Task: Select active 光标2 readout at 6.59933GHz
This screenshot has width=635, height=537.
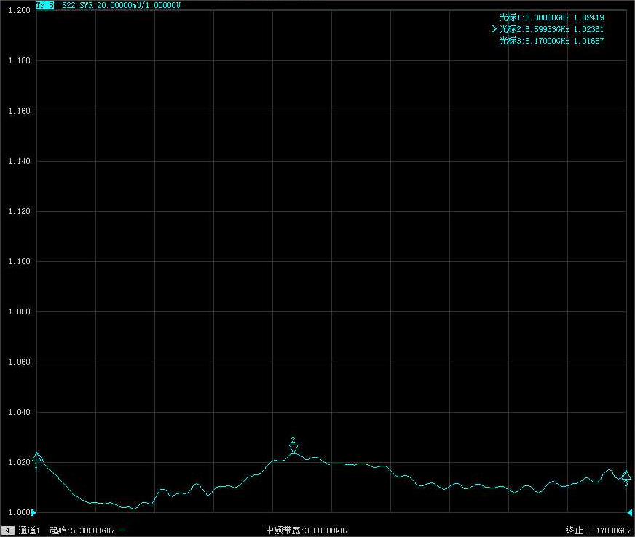Action: [x=551, y=29]
